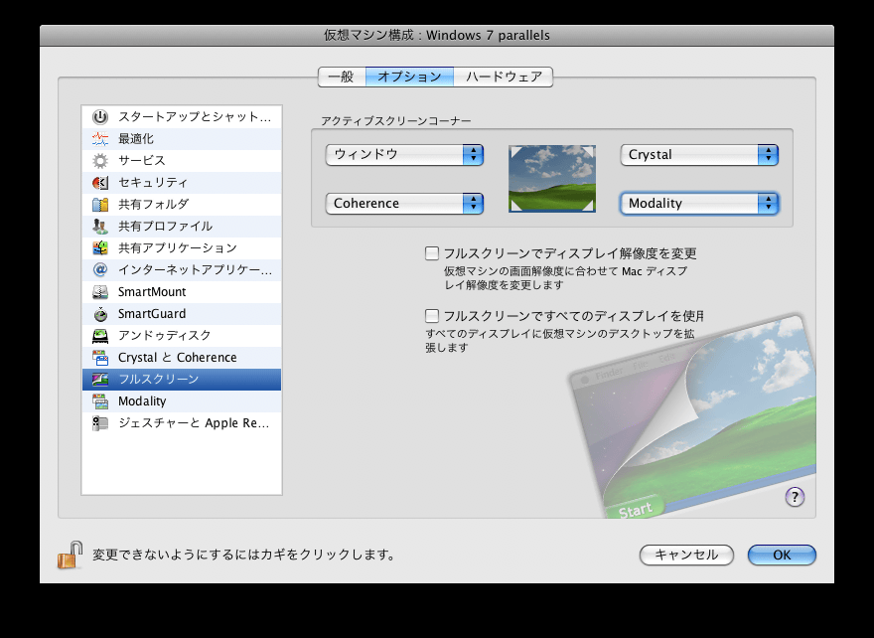Open the Coherence corner dropdown

tap(404, 203)
